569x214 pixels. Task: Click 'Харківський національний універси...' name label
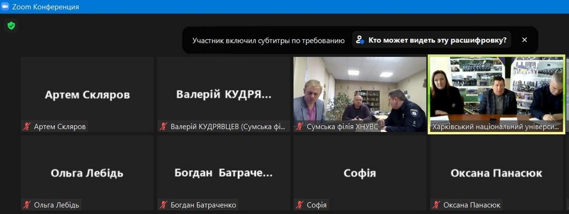point(496,127)
